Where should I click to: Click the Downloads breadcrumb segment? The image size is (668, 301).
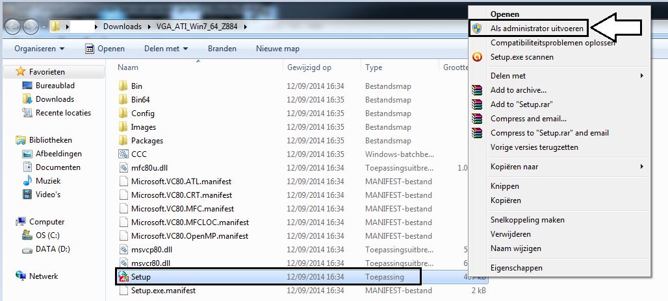tap(122, 27)
